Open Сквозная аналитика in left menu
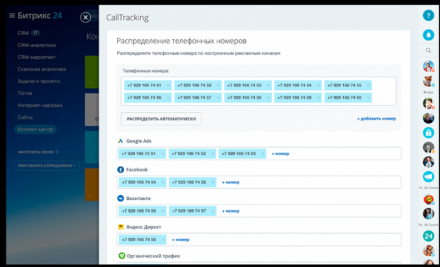This screenshot has width=440, height=267. pyautogui.click(x=42, y=69)
